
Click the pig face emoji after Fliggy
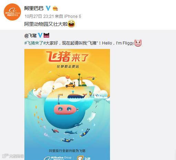click(x=138, y=43)
